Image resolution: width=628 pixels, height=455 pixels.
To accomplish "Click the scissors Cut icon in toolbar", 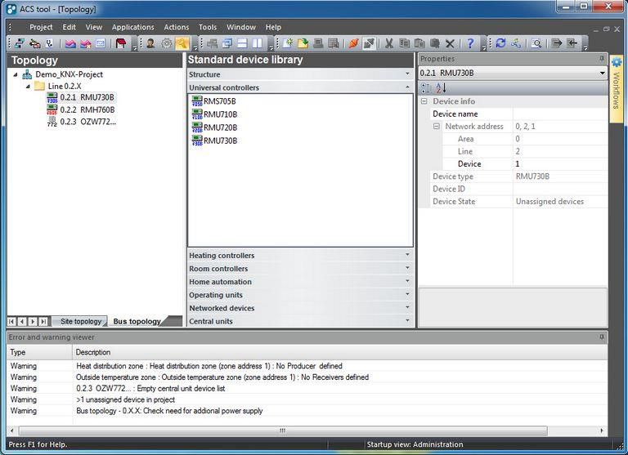I will click(389, 43).
